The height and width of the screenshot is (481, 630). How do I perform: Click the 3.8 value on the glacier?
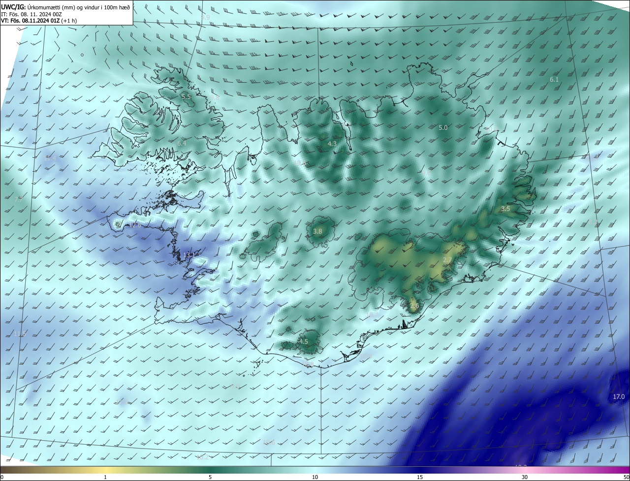317,232
